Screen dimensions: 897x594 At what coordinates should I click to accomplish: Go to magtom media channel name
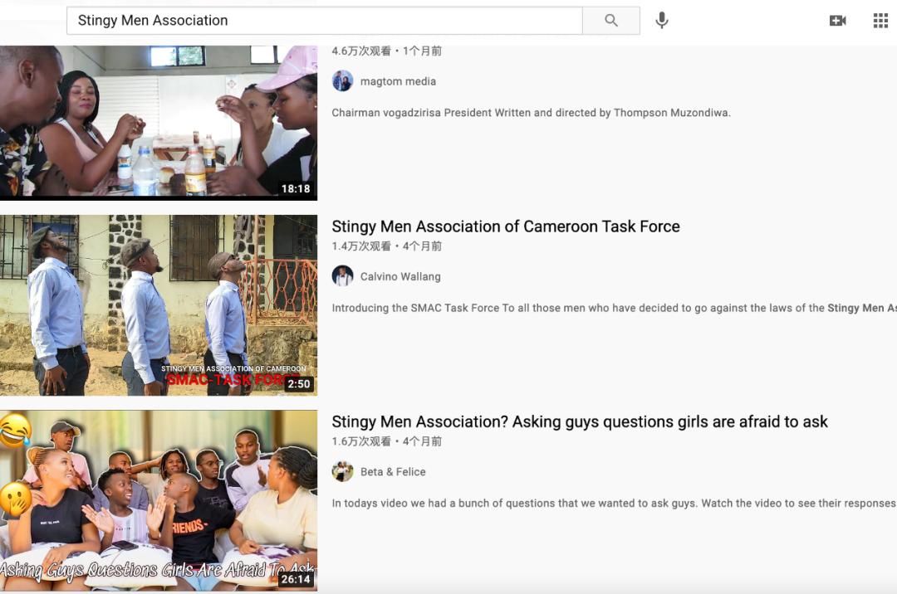(398, 81)
